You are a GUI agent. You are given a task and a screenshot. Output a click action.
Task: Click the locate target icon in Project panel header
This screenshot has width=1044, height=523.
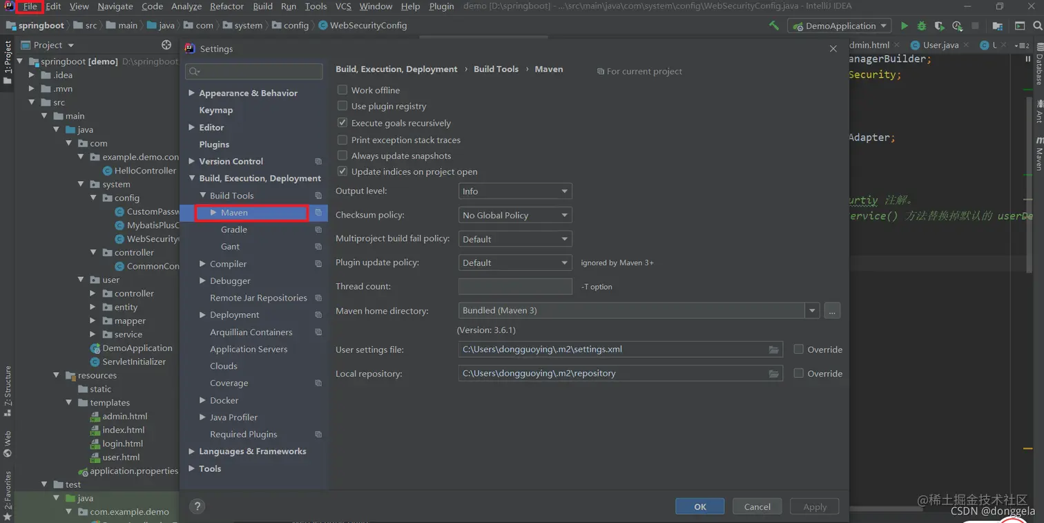coord(166,45)
